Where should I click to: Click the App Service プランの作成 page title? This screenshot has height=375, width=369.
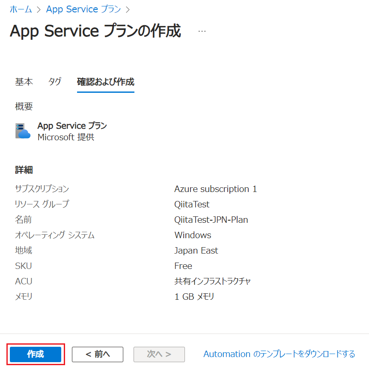click(x=95, y=31)
